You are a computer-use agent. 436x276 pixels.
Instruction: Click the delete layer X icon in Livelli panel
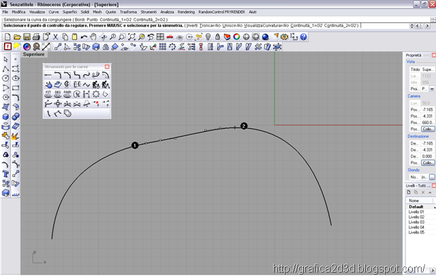tap(422, 192)
